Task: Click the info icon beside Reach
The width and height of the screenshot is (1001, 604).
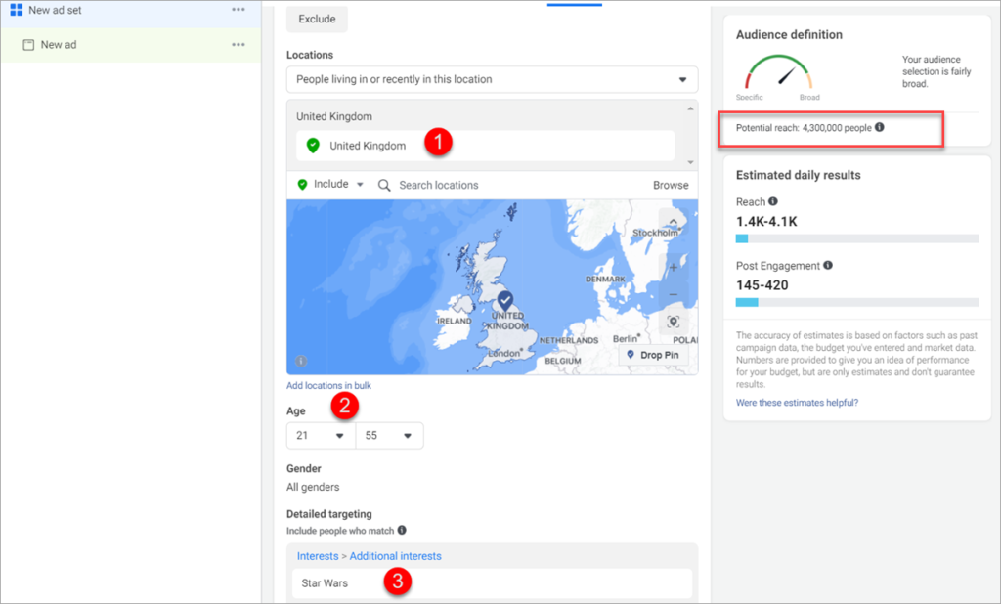Action: [x=772, y=202]
